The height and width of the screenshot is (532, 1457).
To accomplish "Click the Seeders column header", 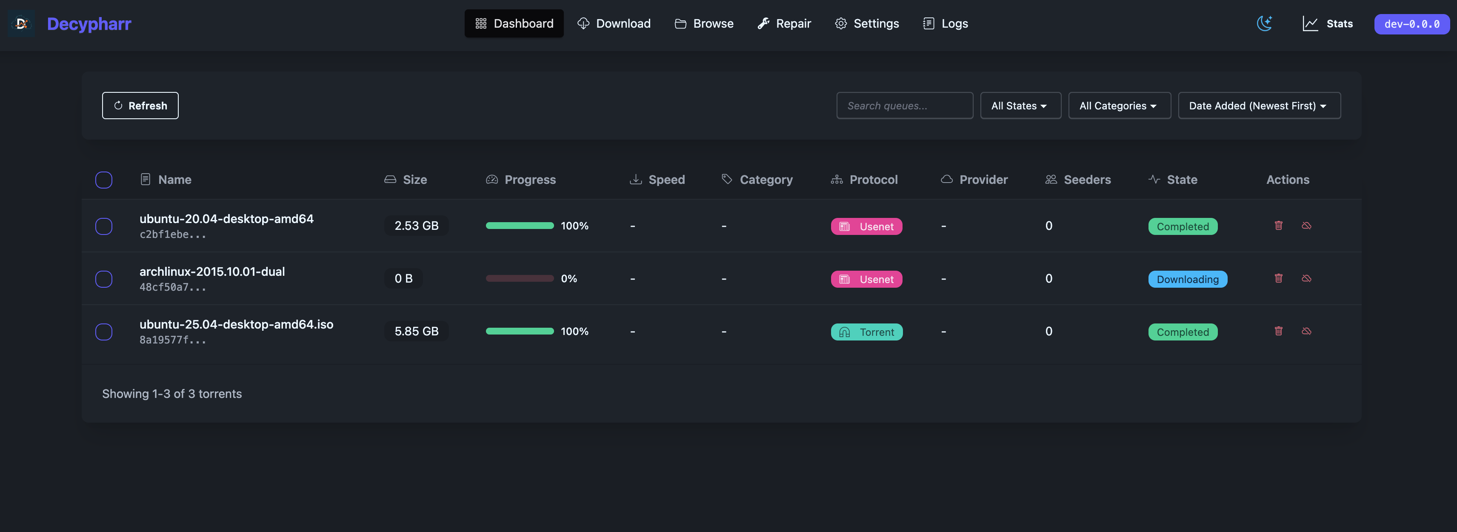I will coord(1078,180).
